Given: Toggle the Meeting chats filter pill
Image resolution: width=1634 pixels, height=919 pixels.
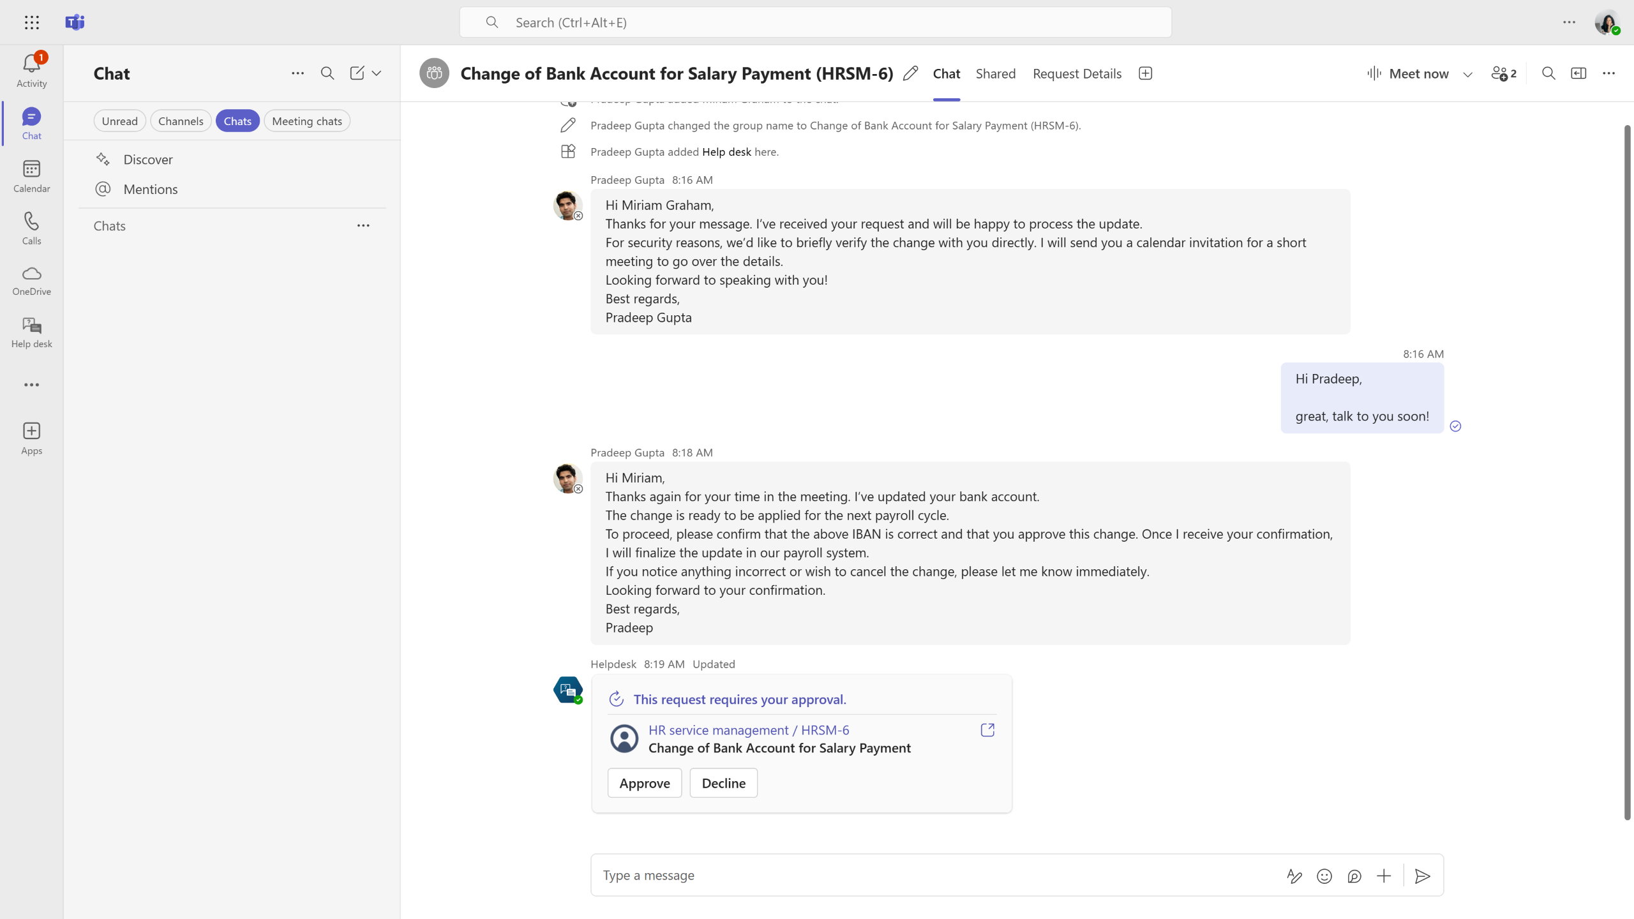Looking at the screenshot, I should point(306,121).
